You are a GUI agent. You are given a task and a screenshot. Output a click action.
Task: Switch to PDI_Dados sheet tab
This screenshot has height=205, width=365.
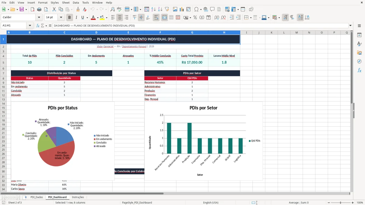(x=36, y=197)
